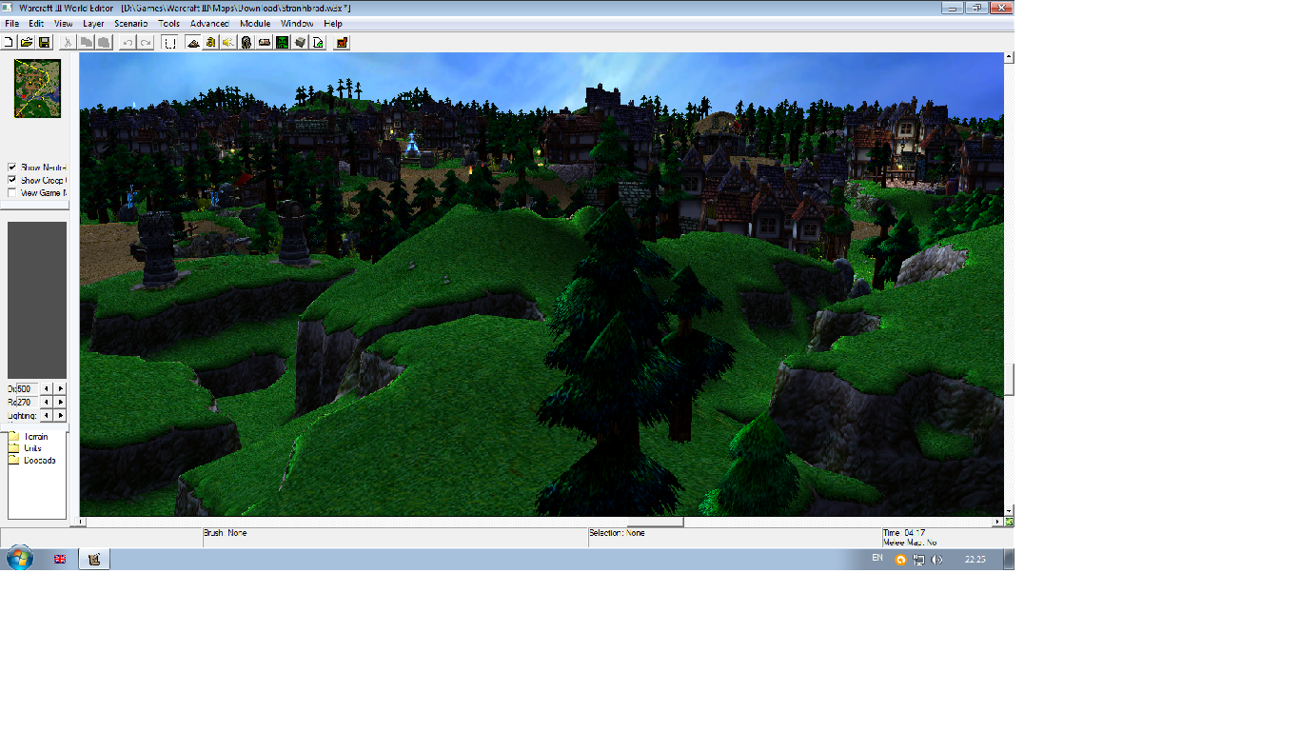Image resolution: width=1300 pixels, height=731 pixels.
Task: Click the flag icon on taskbar
Action: 59,560
